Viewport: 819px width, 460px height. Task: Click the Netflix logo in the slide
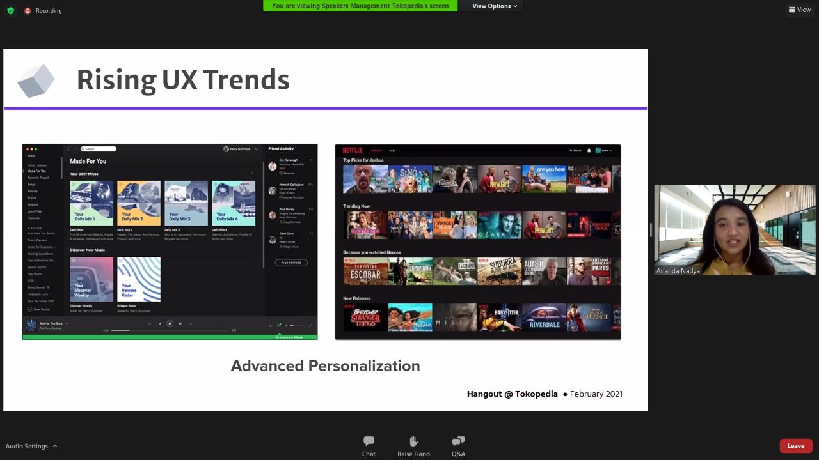click(x=353, y=151)
